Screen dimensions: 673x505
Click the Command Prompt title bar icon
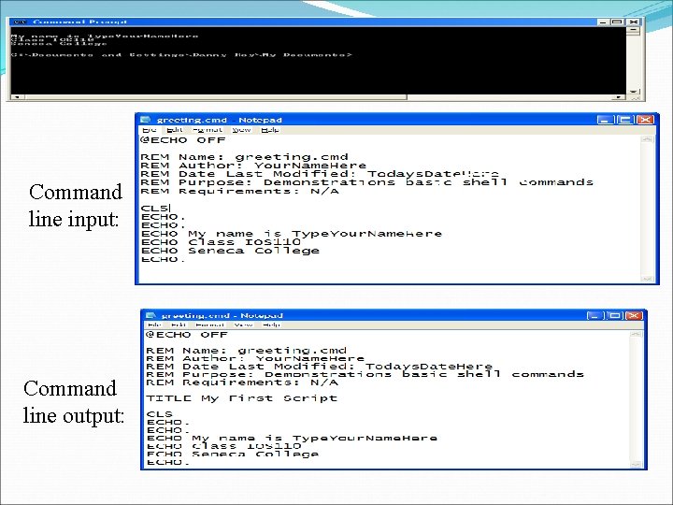(x=20, y=22)
